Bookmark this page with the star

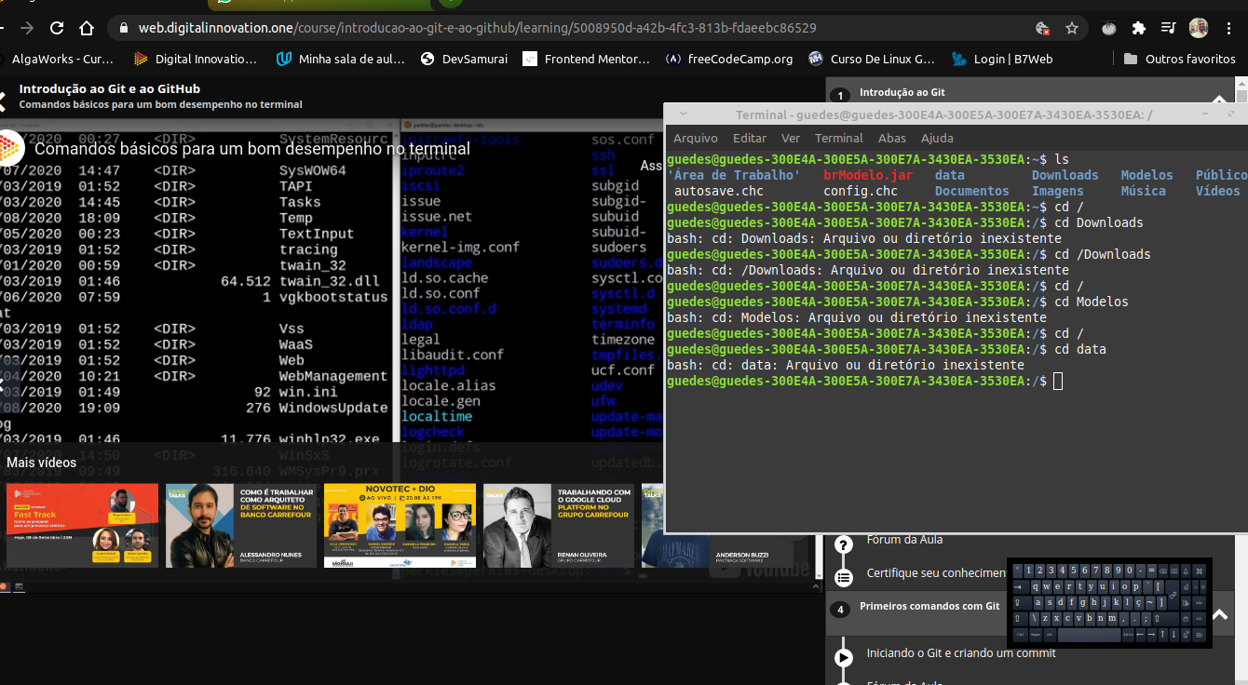point(1072,28)
